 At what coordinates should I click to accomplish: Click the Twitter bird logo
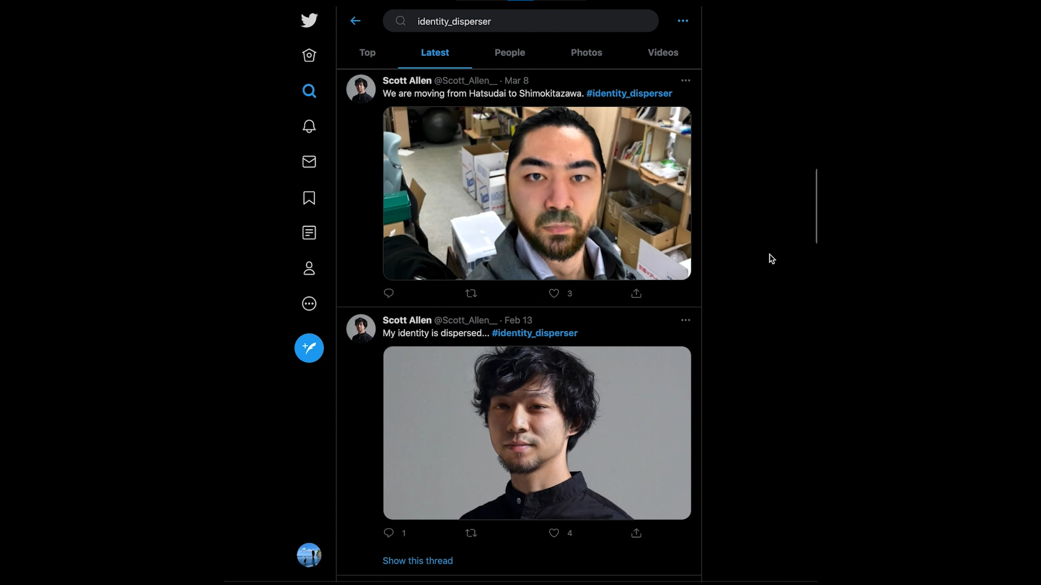(x=309, y=21)
